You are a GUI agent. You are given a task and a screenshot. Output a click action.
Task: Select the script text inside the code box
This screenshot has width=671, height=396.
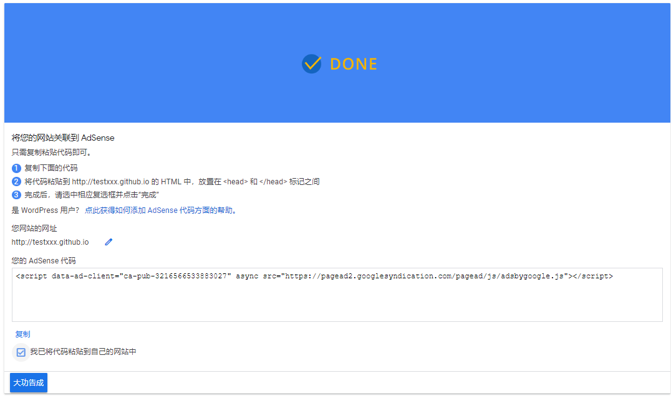312,276
